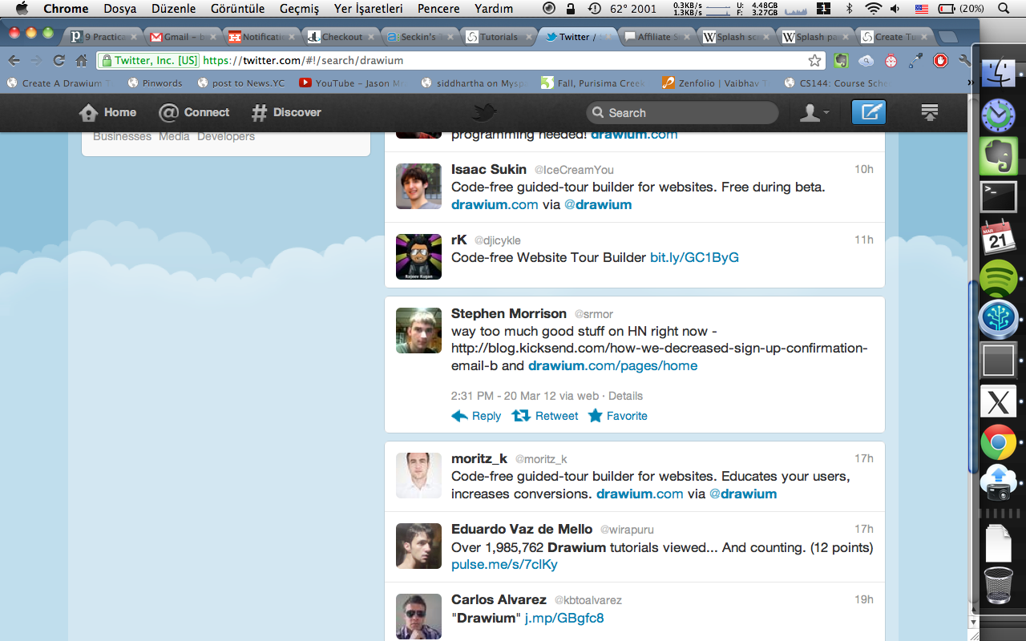This screenshot has width=1026, height=641.
Task: Open the Chrome wrench settings menu
Action: pos(964,61)
